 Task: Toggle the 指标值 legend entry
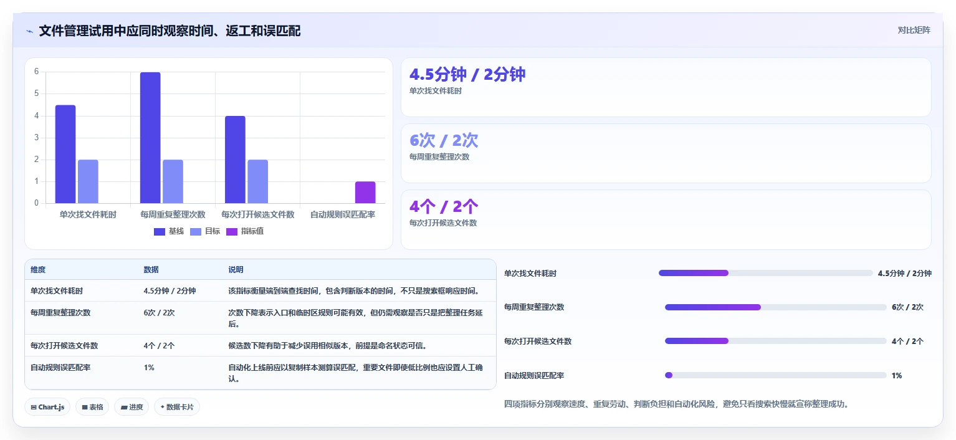245,231
